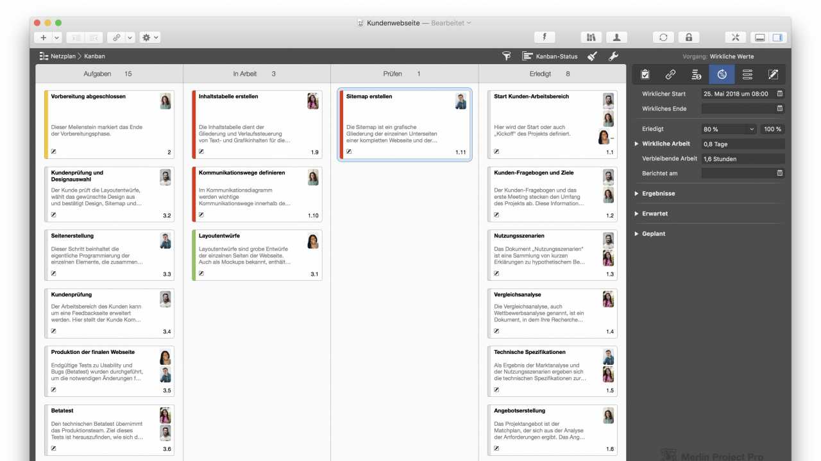Image resolution: width=821 pixels, height=461 pixels.
Task: Select the chain link inspector tab
Action: click(670, 74)
